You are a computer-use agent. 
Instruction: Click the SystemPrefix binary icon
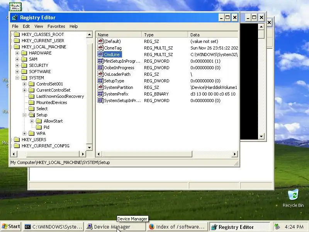pyautogui.click(x=100, y=94)
